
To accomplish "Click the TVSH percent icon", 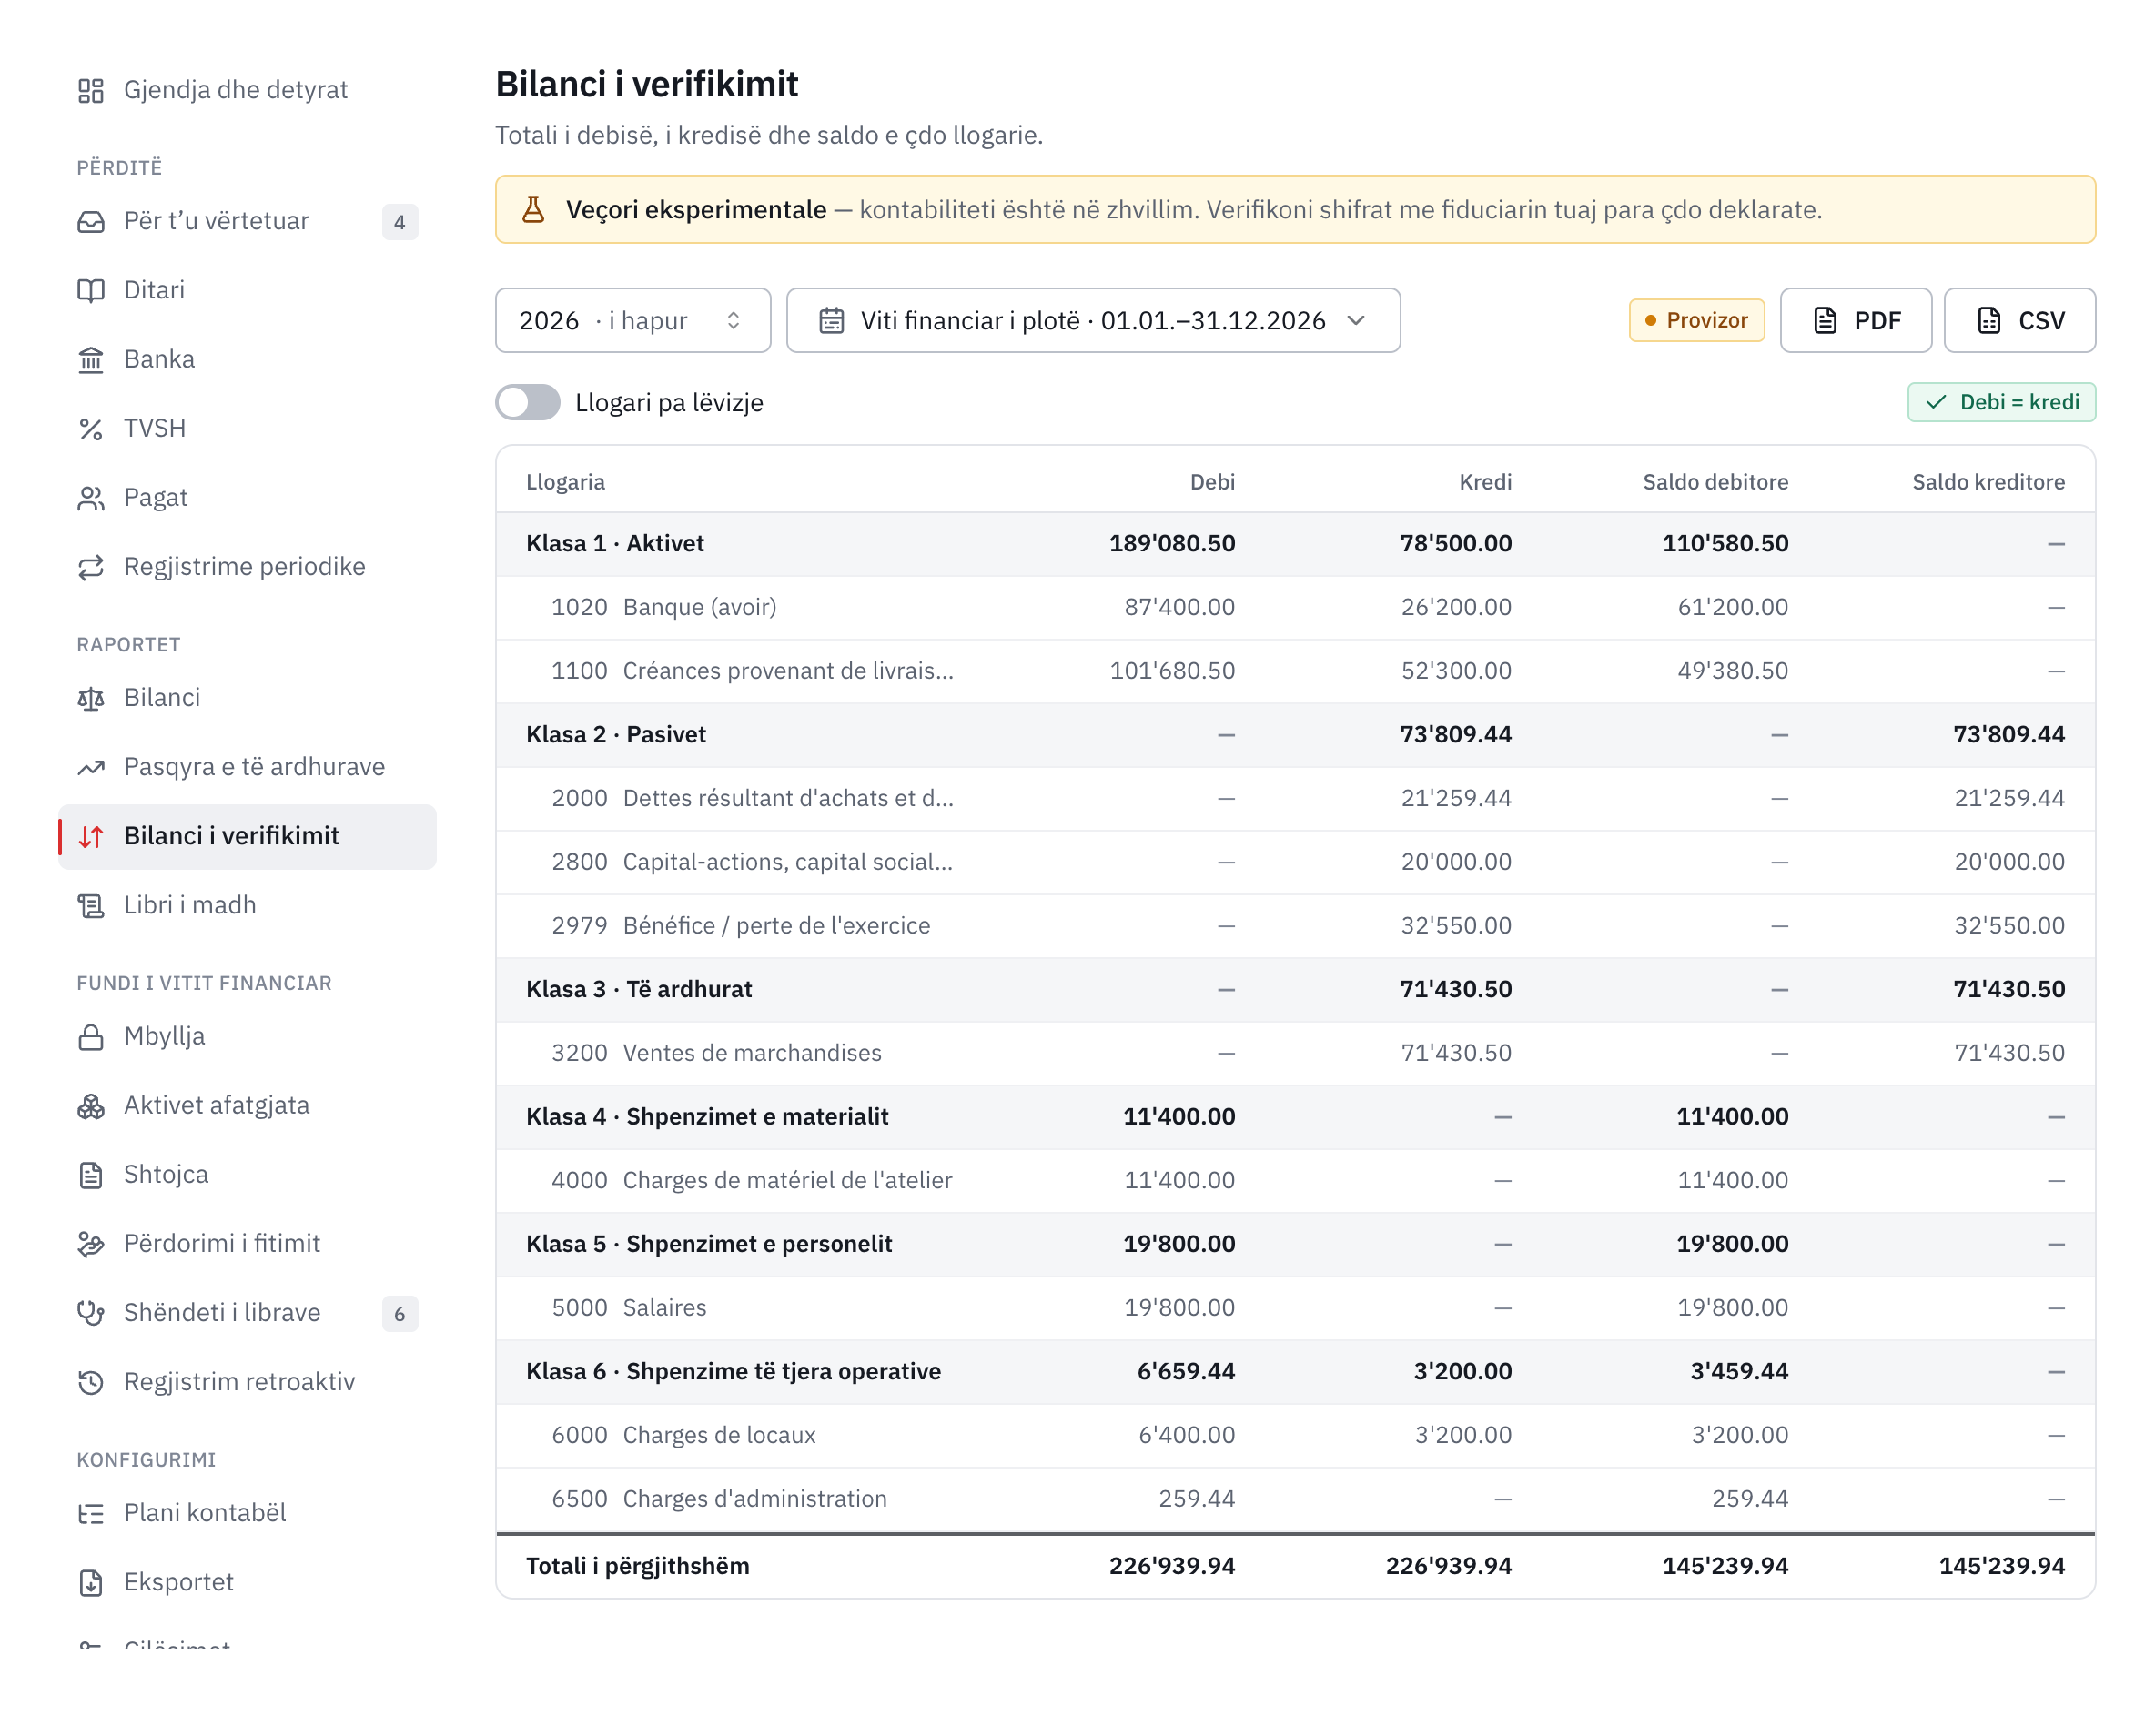I will pos(91,429).
